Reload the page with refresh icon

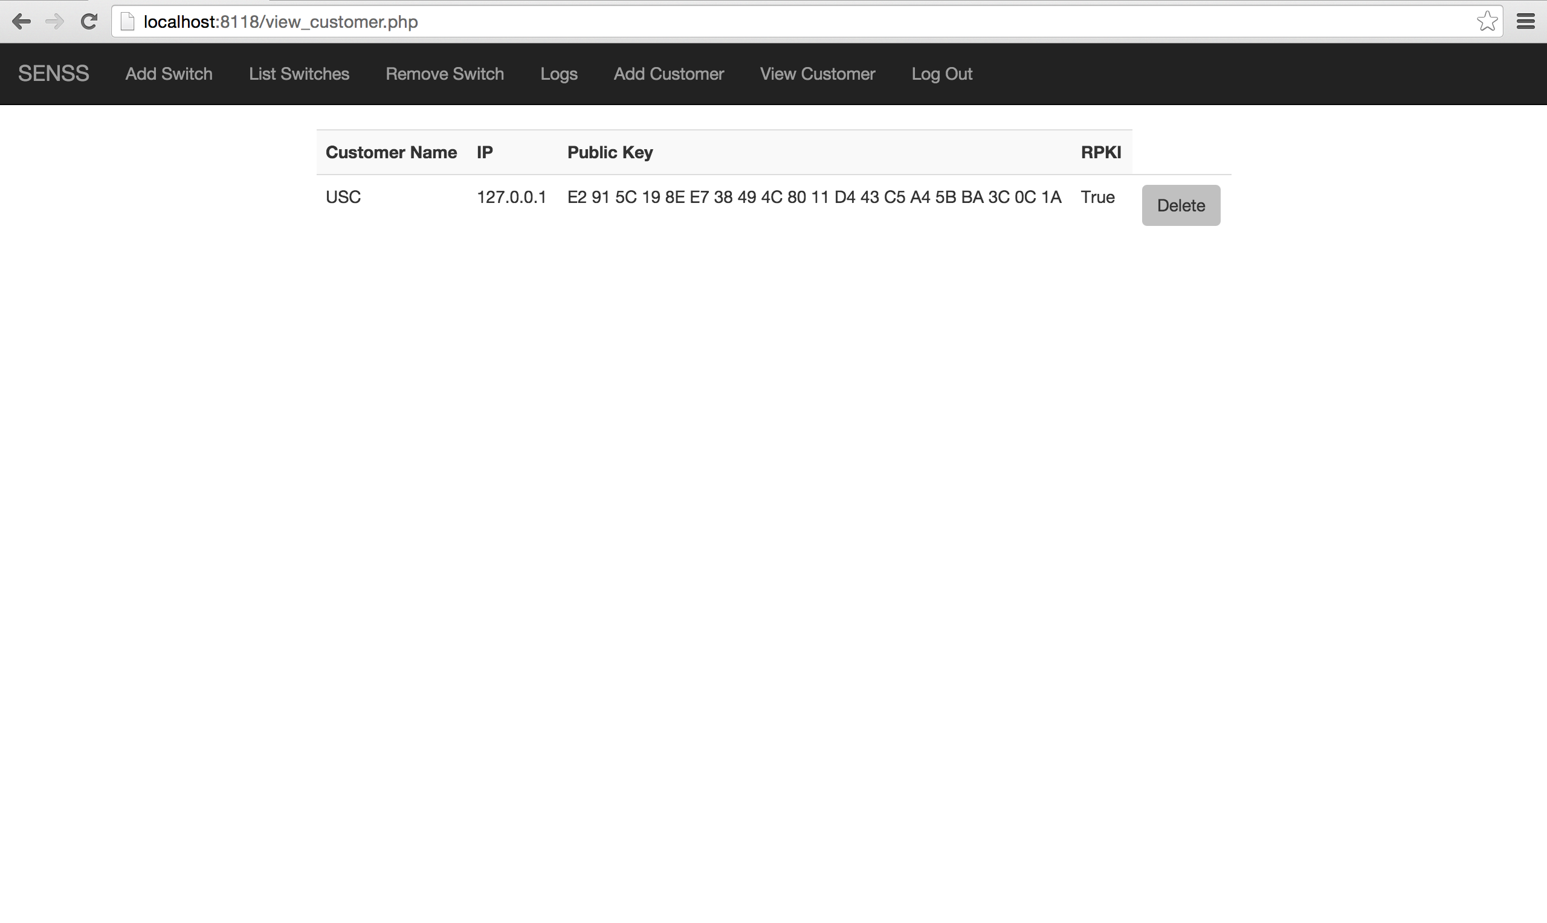click(89, 22)
